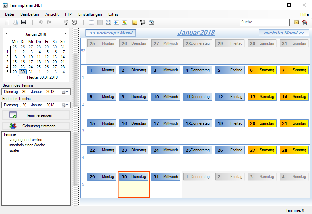Viewport: 312px width, 214px height.
Task: Select the greyed 2 Freitag February cell
Action: pyautogui.click(x=230, y=185)
